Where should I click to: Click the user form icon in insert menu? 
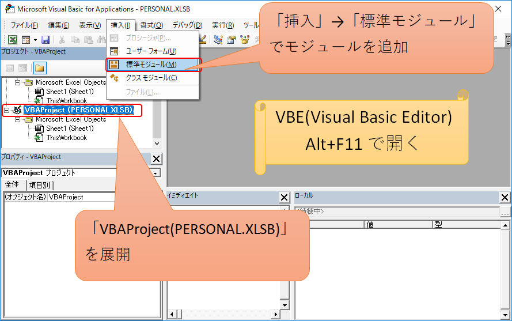pyautogui.click(x=114, y=51)
